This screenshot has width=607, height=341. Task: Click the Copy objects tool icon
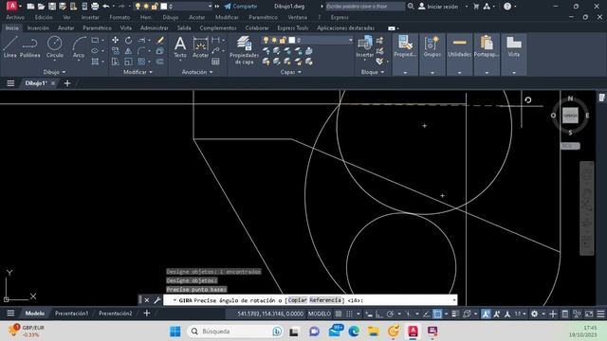pyautogui.click(x=115, y=50)
